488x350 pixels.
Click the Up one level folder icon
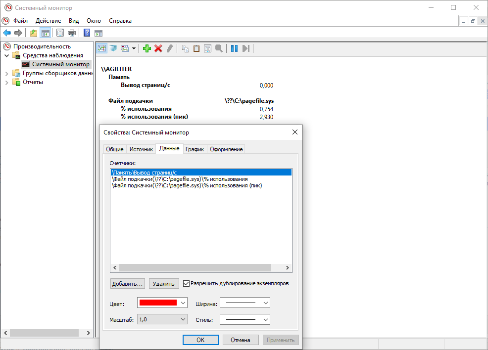point(34,33)
